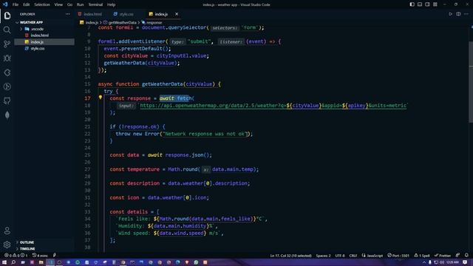Click the notifications bell in status bar
Image resolution: width=473 pixels, height=266 pixels.
pyautogui.click(x=466, y=255)
